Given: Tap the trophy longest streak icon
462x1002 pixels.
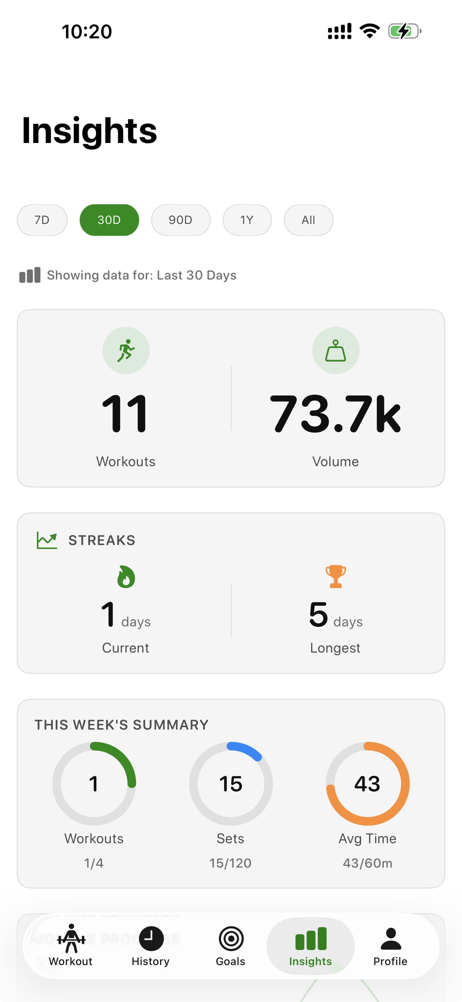Looking at the screenshot, I should tap(336, 577).
